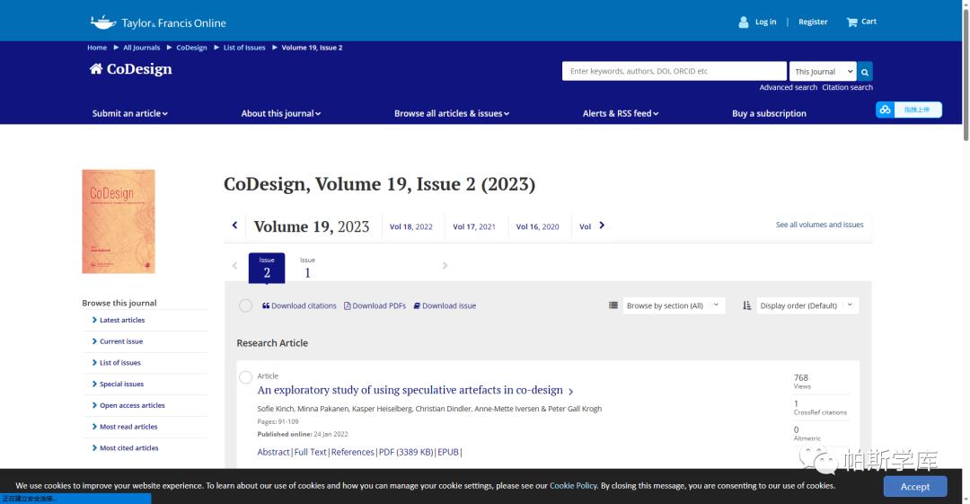The height and width of the screenshot is (504, 970).
Task: Click the Register link
Action: coord(813,22)
